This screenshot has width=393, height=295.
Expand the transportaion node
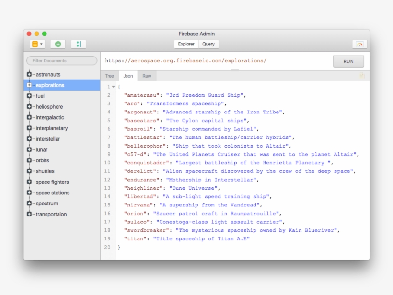(29, 215)
